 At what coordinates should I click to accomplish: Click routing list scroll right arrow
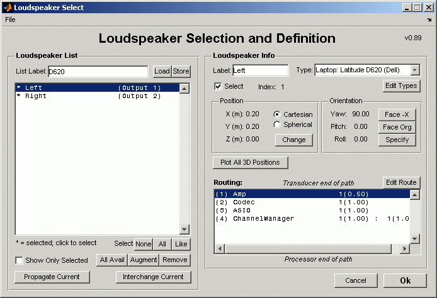[x=405, y=248]
